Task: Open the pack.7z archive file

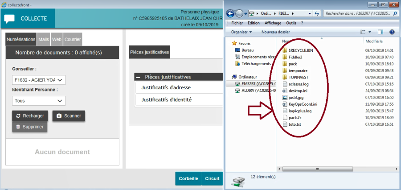Action: (x=295, y=117)
